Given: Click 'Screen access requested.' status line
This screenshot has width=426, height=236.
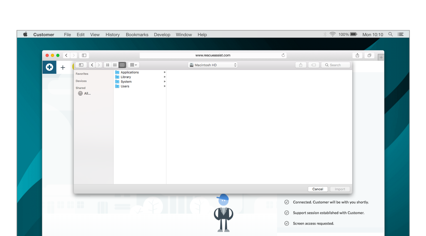Looking at the screenshot, I should 313,223.
